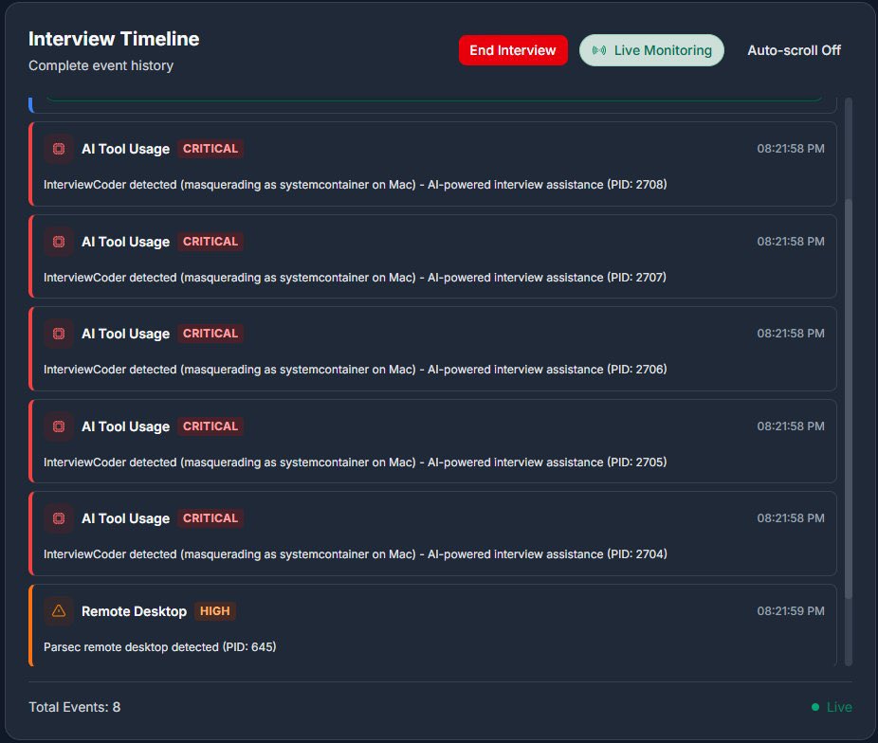Select the InterviewCoder description with PID 2704
Viewport: 878px width, 743px height.
pyautogui.click(x=355, y=553)
